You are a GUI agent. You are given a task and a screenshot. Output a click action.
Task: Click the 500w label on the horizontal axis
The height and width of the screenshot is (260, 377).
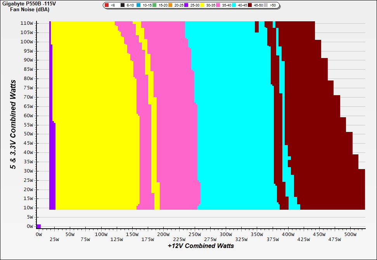tap(350, 234)
